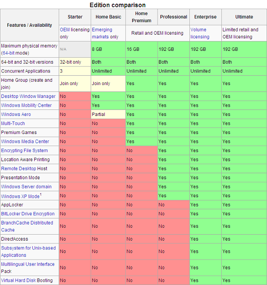The height and width of the screenshot is (285, 267).
Task: Select the Retail and OEM licensing cell
Action: coord(158,33)
